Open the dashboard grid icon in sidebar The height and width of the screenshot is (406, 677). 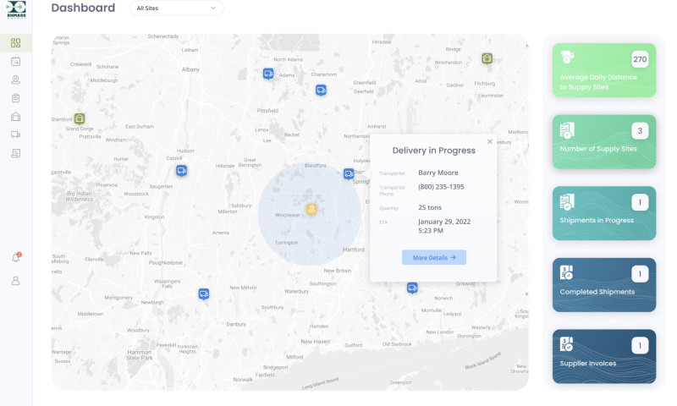point(15,42)
